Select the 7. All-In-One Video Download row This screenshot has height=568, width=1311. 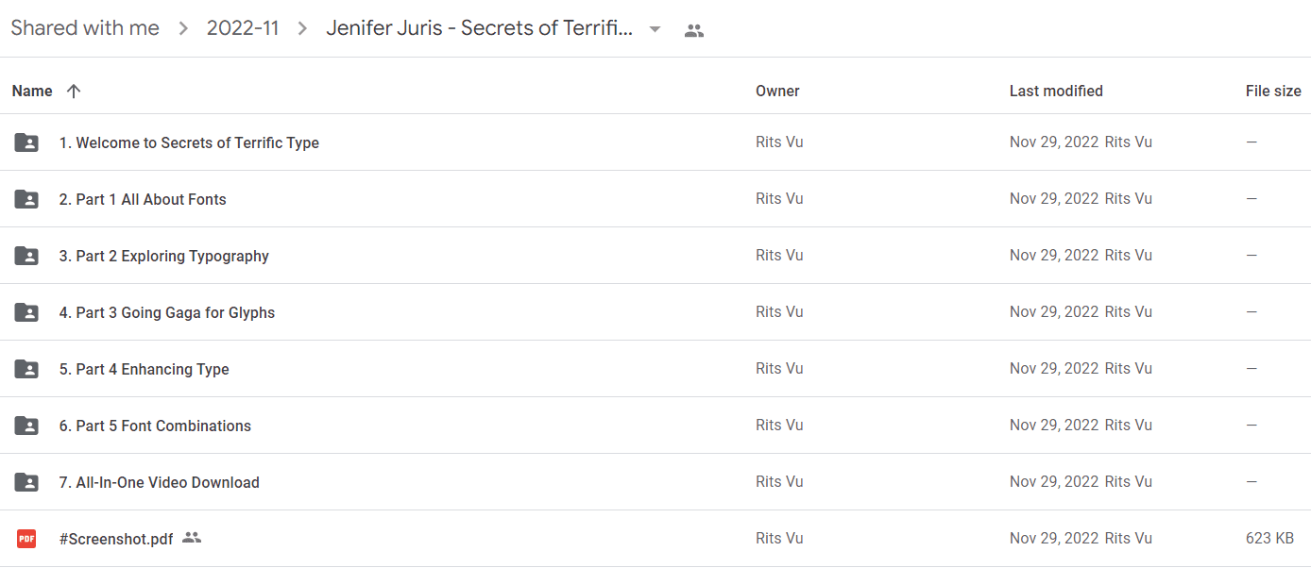[655, 482]
